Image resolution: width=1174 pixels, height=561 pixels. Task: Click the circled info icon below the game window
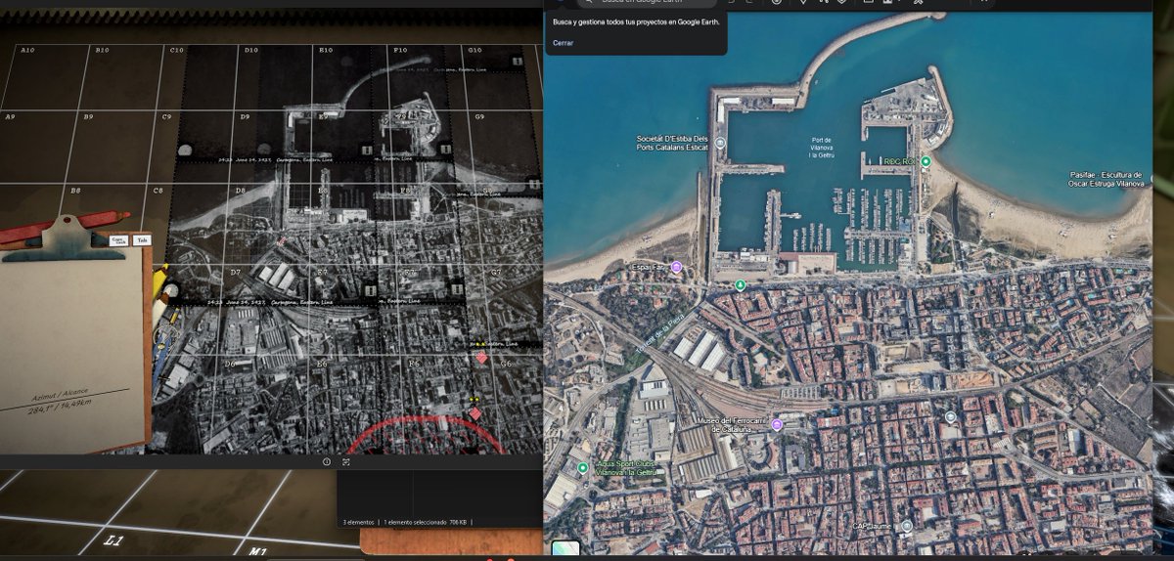(328, 461)
